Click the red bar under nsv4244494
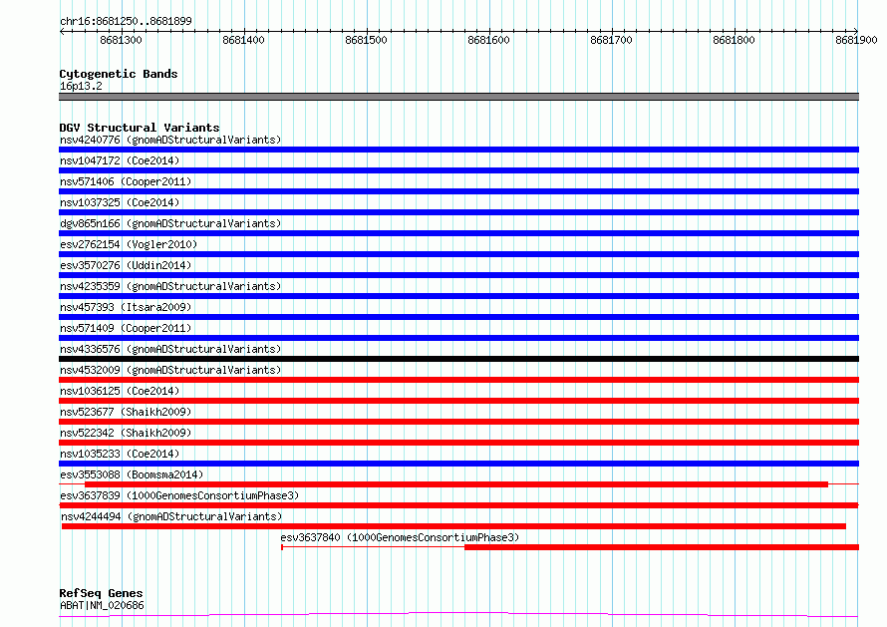Image resolution: width=887 pixels, height=627 pixels. (x=453, y=526)
